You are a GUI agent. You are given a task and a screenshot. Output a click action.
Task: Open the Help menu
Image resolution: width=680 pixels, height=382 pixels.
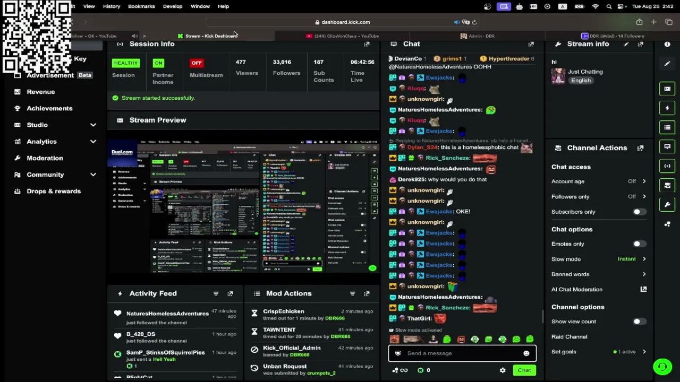click(x=223, y=6)
